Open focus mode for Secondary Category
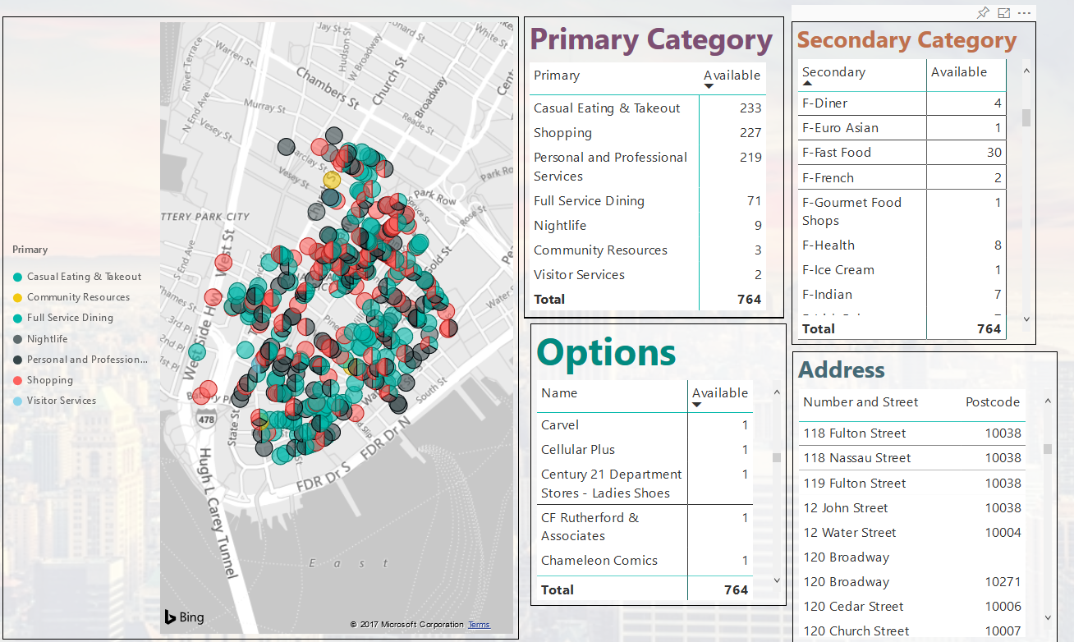The width and height of the screenshot is (1074, 642). pyautogui.click(x=1003, y=13)
